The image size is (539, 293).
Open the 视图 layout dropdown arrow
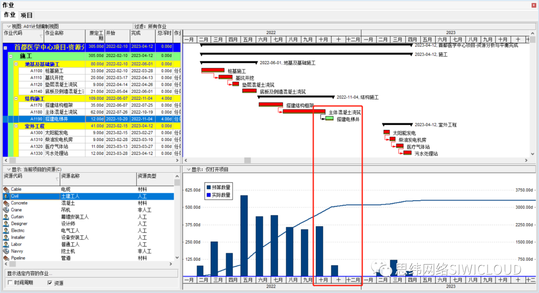point(8,26)
